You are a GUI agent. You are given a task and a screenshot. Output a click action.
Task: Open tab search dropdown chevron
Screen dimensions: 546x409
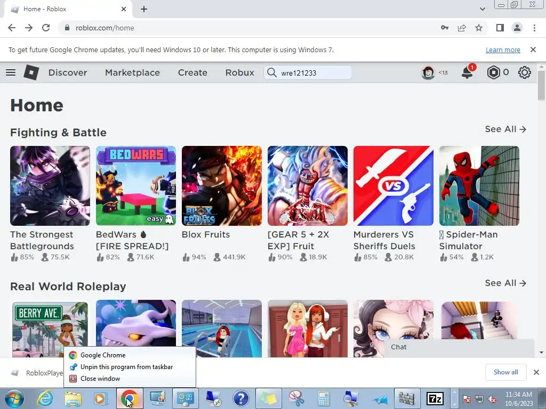click(482, 9)
